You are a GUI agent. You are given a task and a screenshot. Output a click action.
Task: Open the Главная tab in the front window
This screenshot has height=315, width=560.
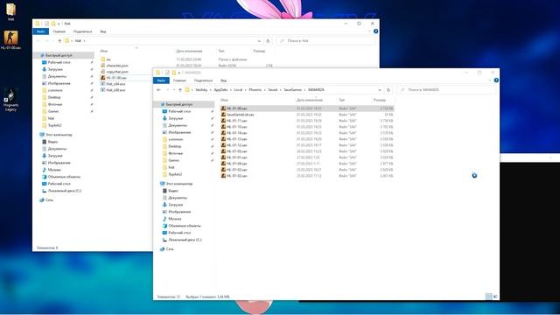(x=179, y=80)
